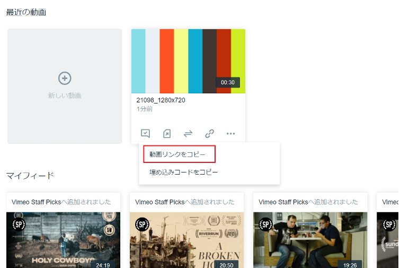This screenshot has width=400, height=268.
Task: Click the third card's 'Vimeo Staff Picks' link
Action: [283, 202]
